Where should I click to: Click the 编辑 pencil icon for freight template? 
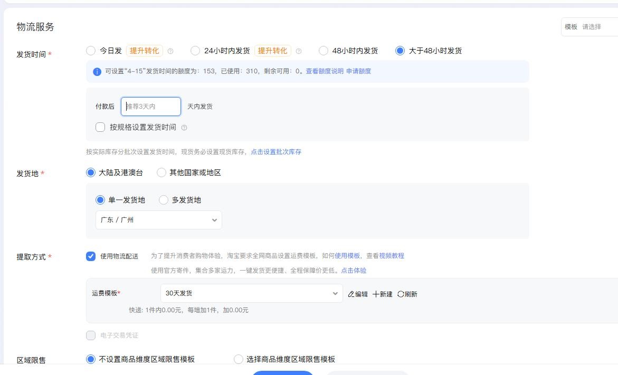click(x=351, y=294)
